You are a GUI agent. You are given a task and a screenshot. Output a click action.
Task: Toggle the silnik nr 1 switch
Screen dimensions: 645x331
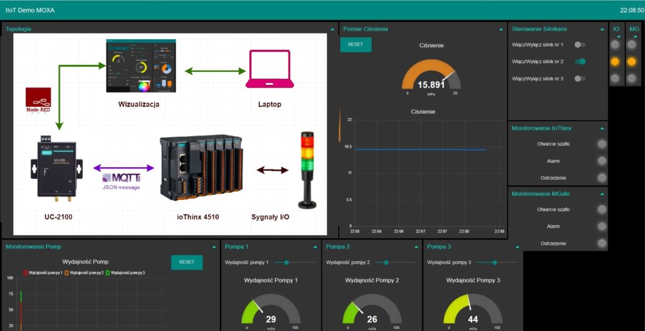580,45
